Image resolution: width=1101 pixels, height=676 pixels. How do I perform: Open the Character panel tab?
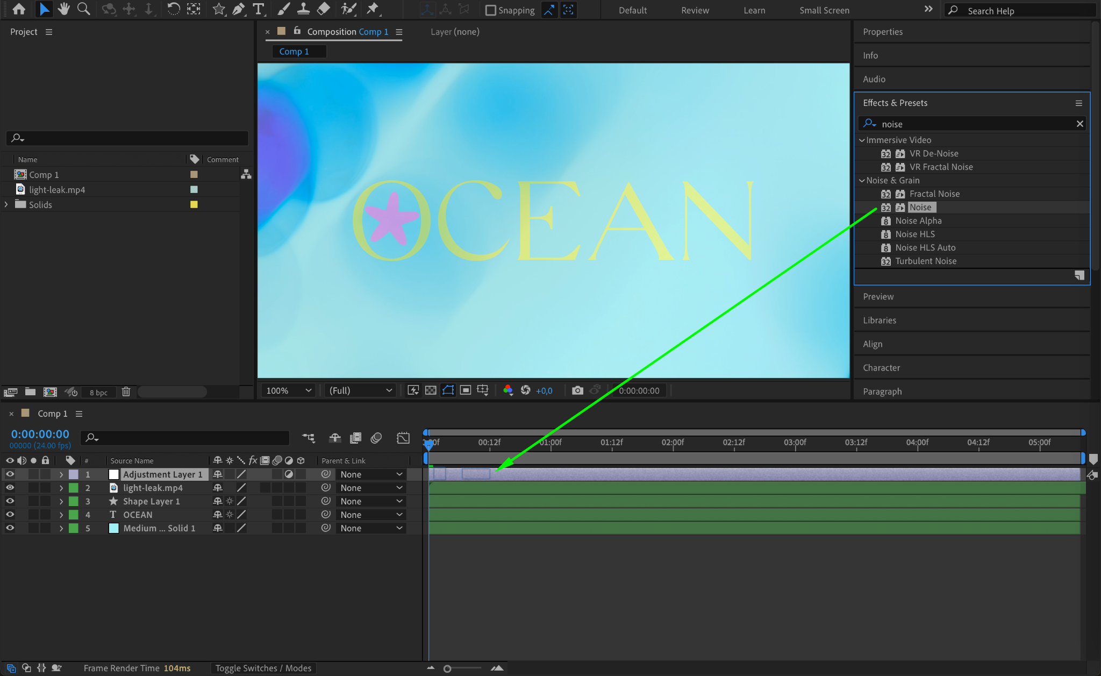pyautogui.click(x=881, y=368)
